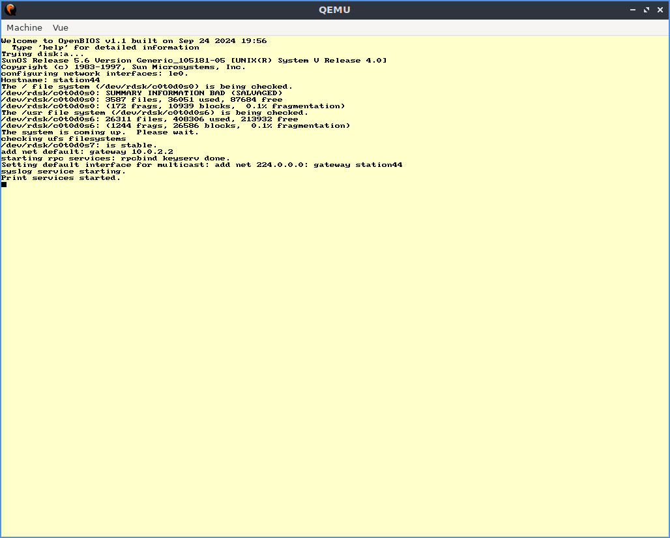The height and width of the screenshot is (538, 670).
Task: Click the '172 frags, 10939 blocks' line
Action: point(173,106)
